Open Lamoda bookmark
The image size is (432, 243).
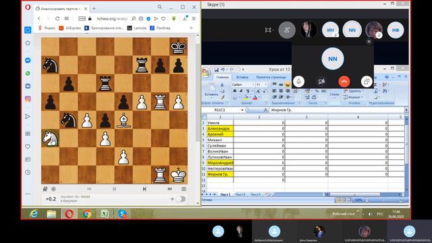tap(137, 28)
